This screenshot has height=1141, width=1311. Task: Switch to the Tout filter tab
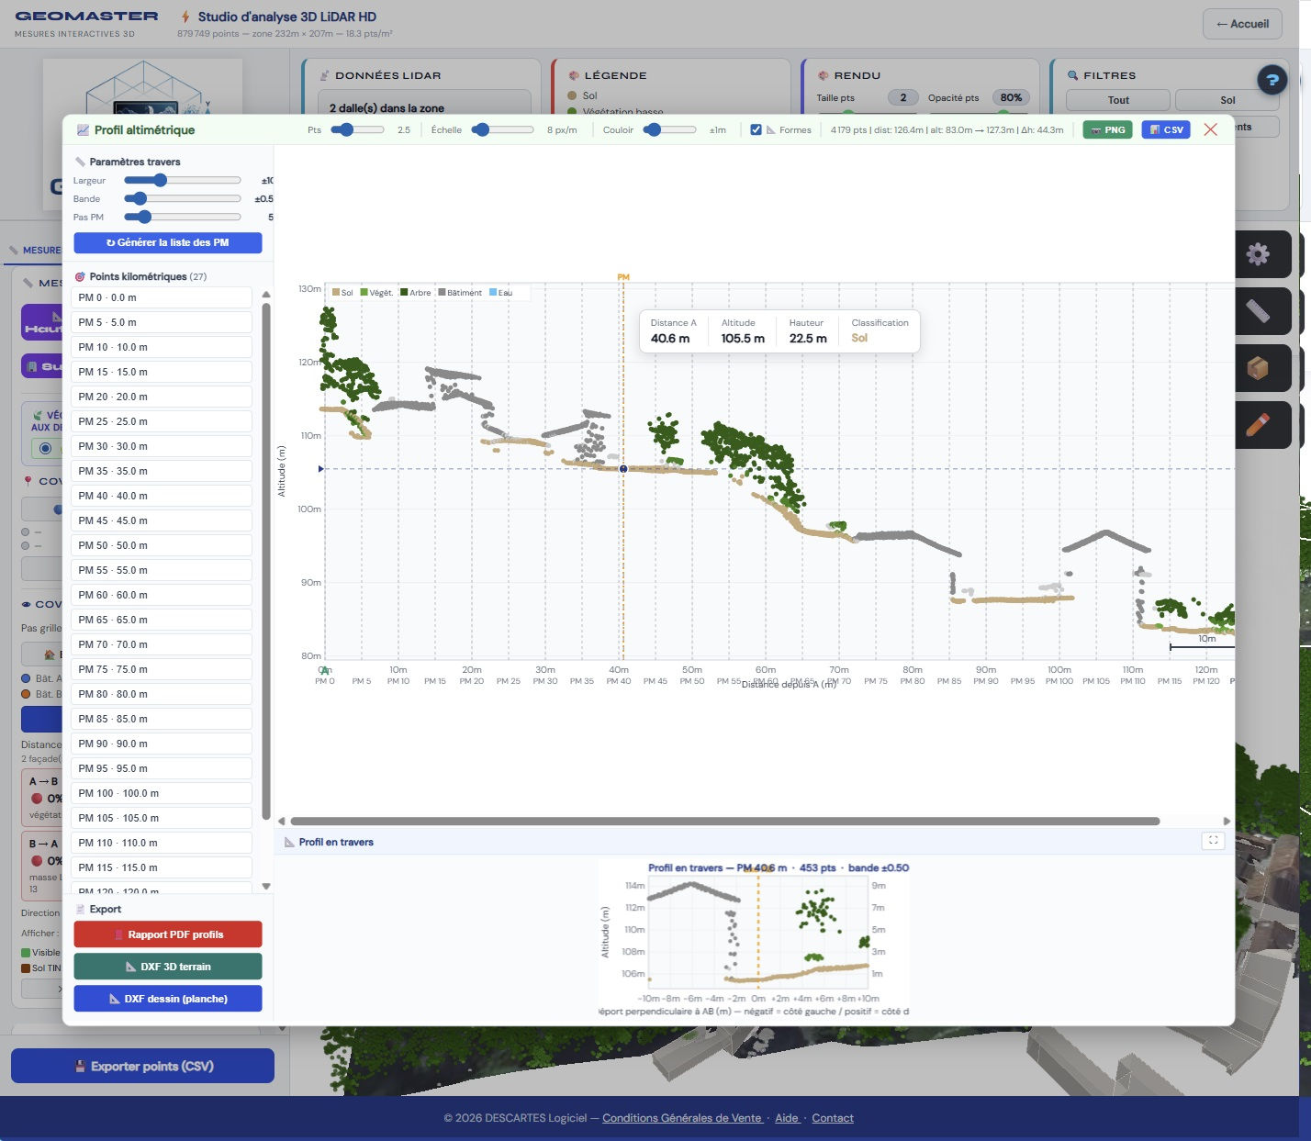1117,100
